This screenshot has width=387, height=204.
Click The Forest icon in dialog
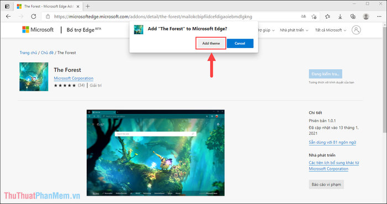point(138,30)
